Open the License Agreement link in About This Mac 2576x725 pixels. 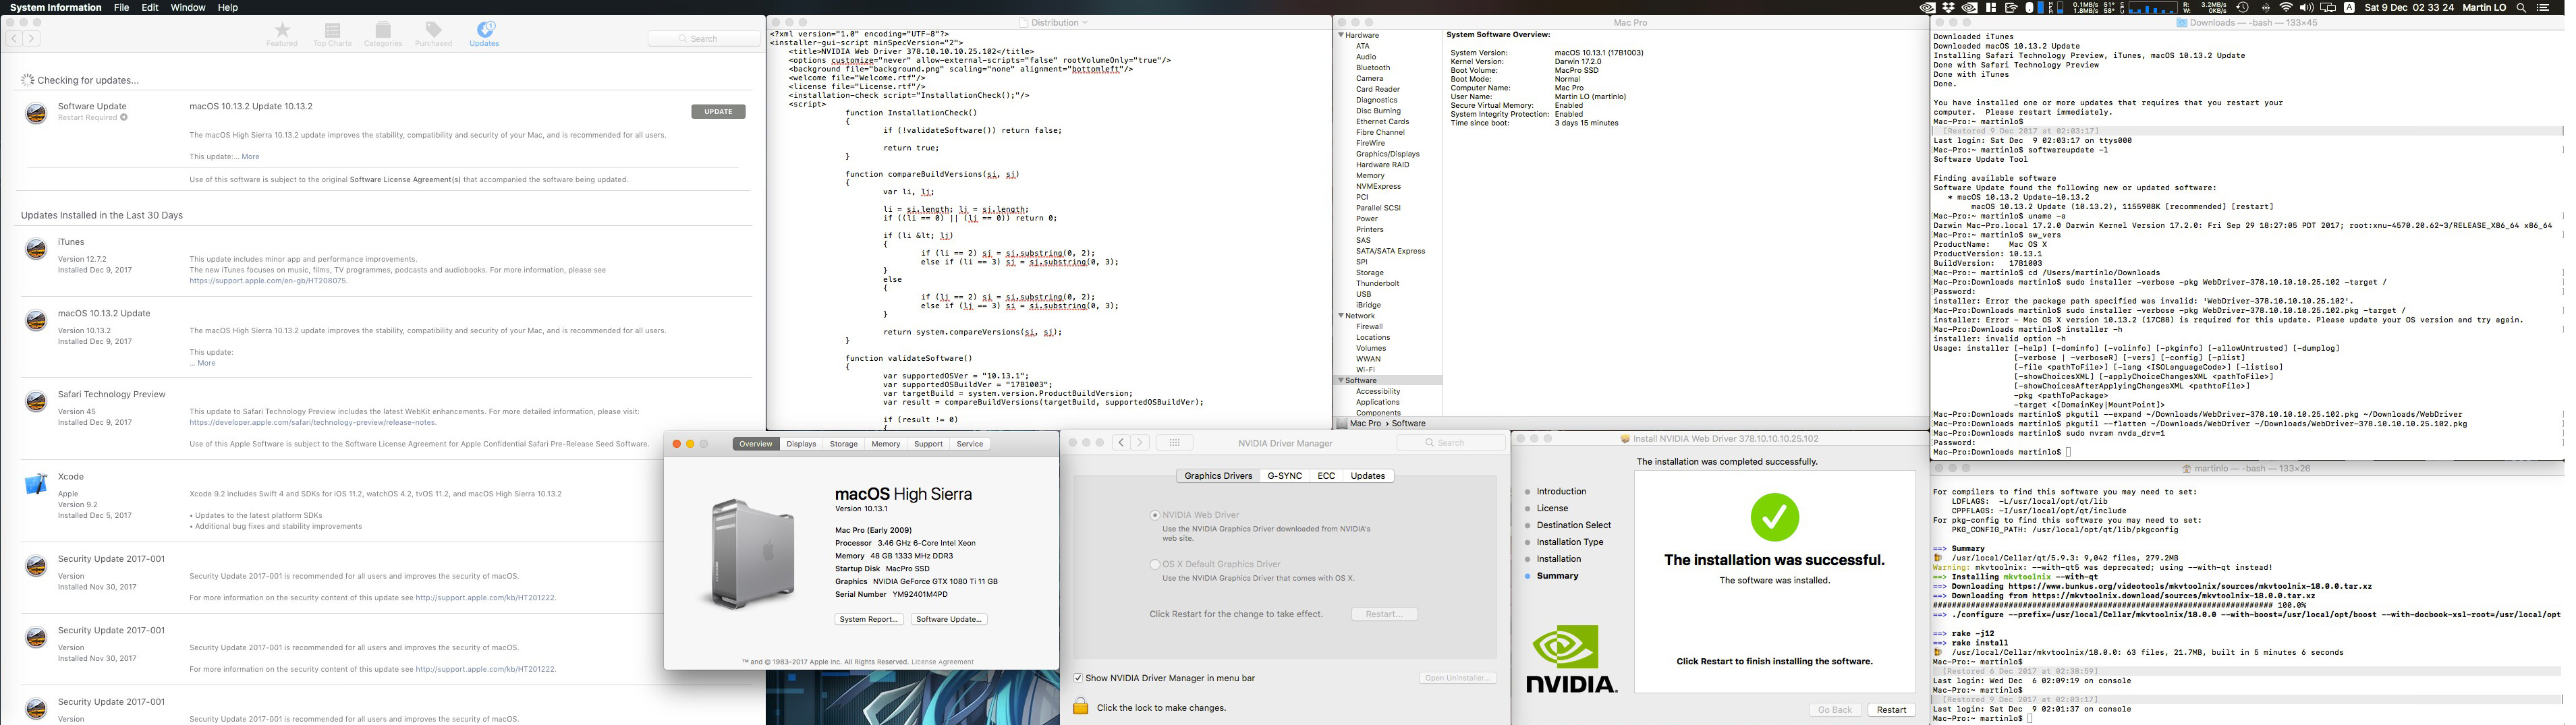click(942, 662)
